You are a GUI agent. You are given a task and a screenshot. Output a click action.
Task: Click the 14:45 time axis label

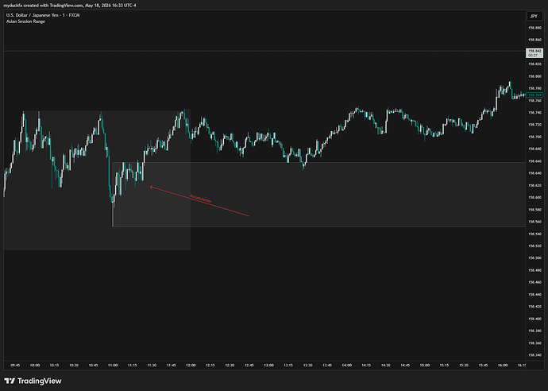405,365
